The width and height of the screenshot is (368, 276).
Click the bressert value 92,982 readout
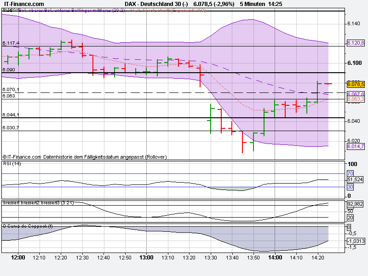354,204
